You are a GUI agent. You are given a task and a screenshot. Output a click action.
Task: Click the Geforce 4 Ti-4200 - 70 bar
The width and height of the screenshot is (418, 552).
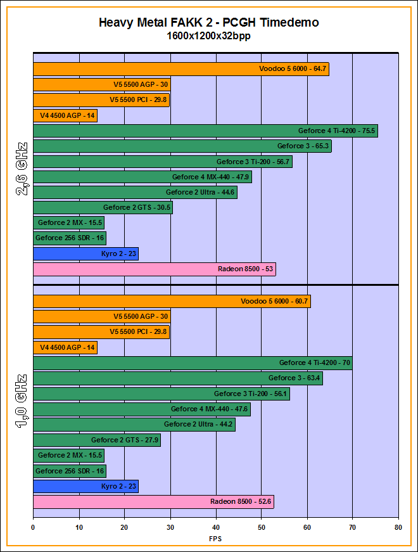coord(193,363)
